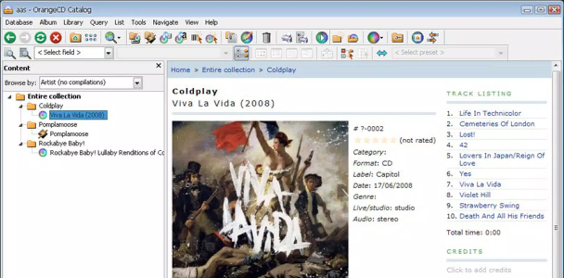Click the round green Play icon
Screen dimensions: 564x278
pyautogui.click(x=322, y=38)
